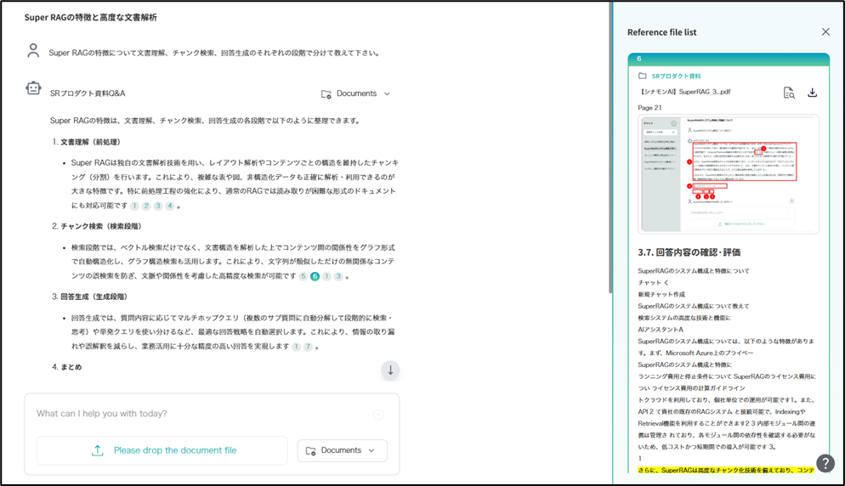Open citation 2 in 文書理解 section
The image size is (845, 486).
click(146, 206)
